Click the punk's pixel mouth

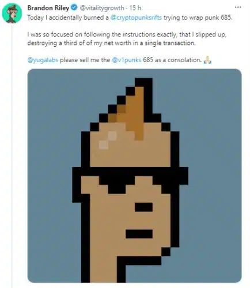tap(139, 234)
